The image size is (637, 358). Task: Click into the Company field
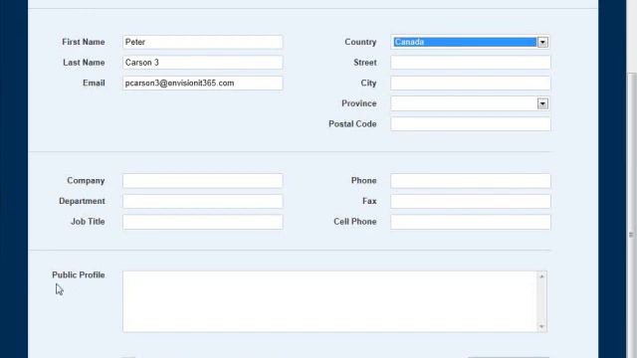202,181
